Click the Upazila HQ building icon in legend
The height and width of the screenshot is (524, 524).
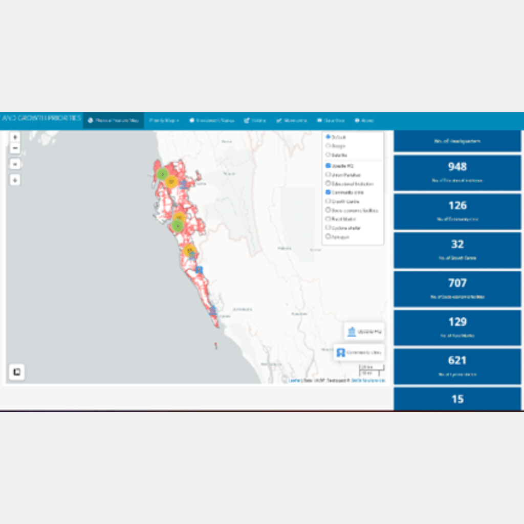point(352,332)
